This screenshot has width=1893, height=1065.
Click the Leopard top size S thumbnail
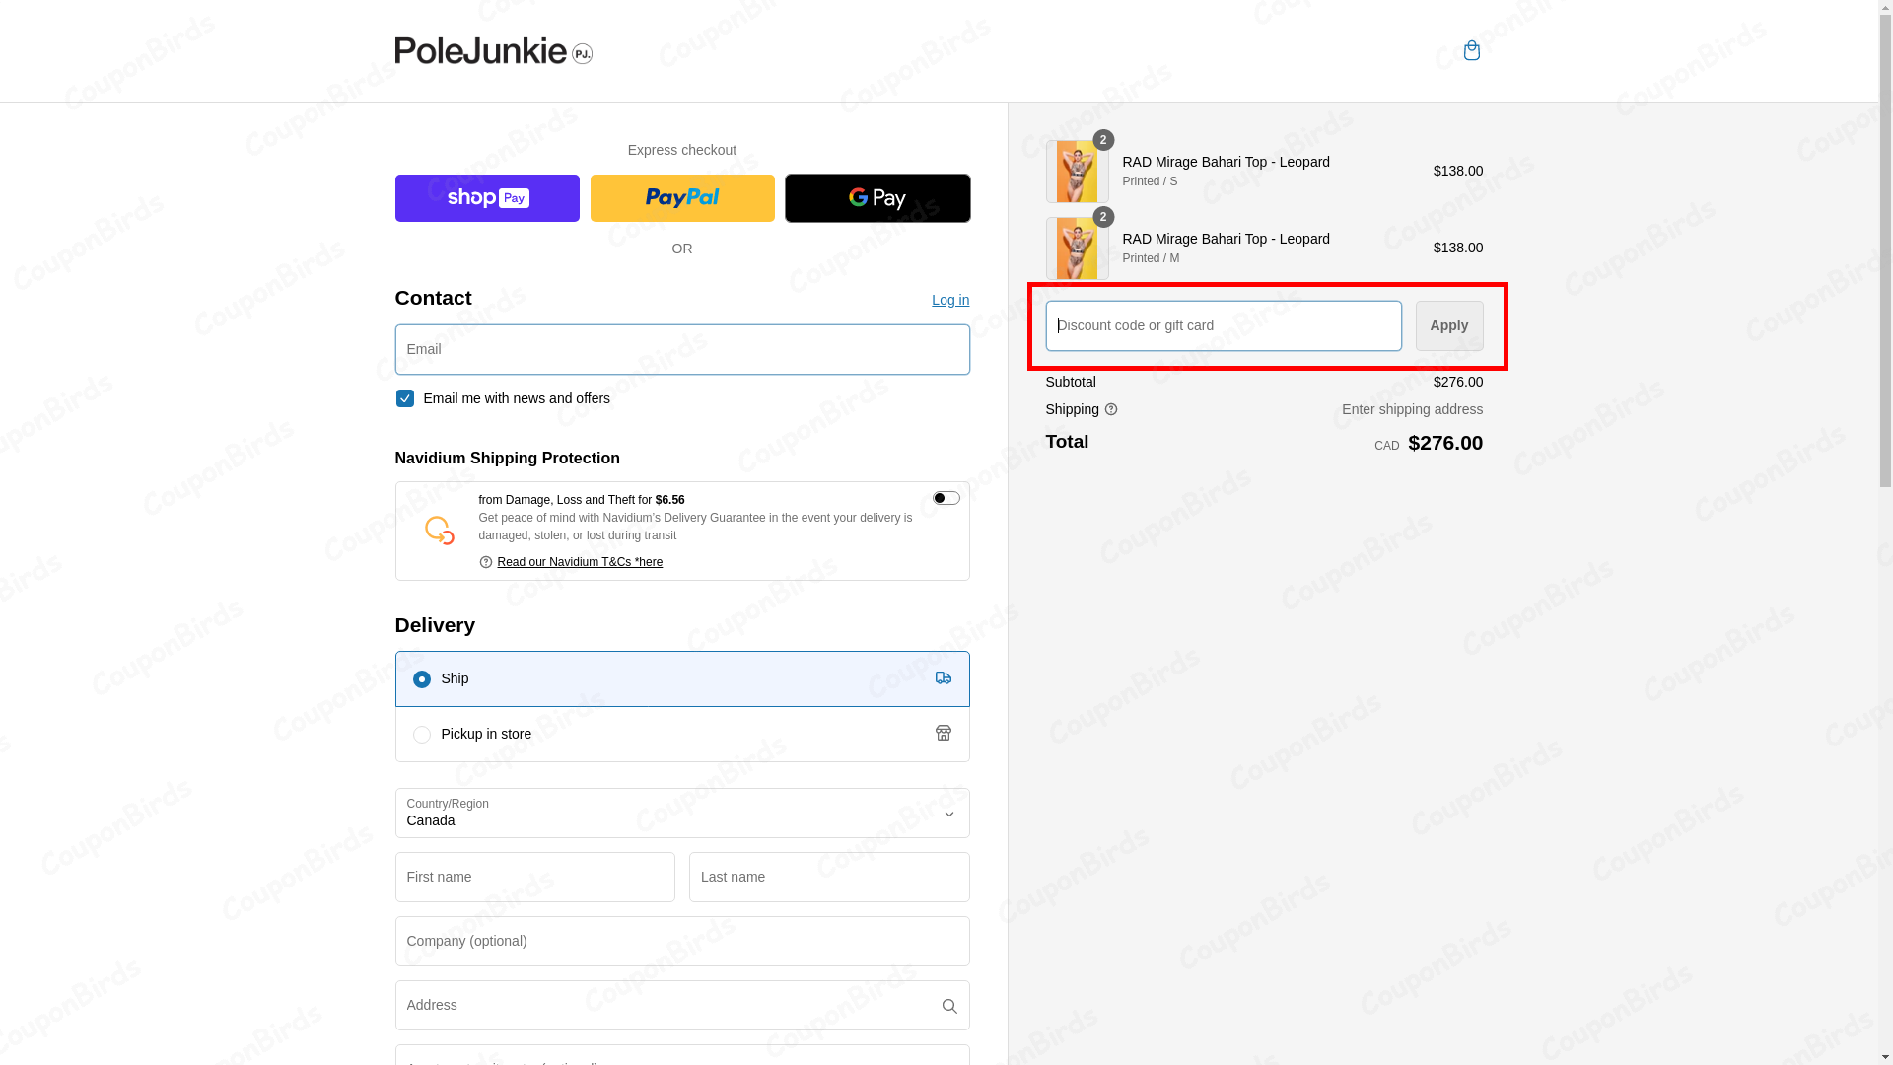(x=1077, y=172)
